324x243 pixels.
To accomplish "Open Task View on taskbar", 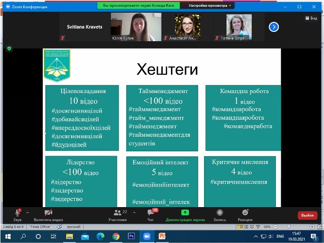I will pos(53,236).
